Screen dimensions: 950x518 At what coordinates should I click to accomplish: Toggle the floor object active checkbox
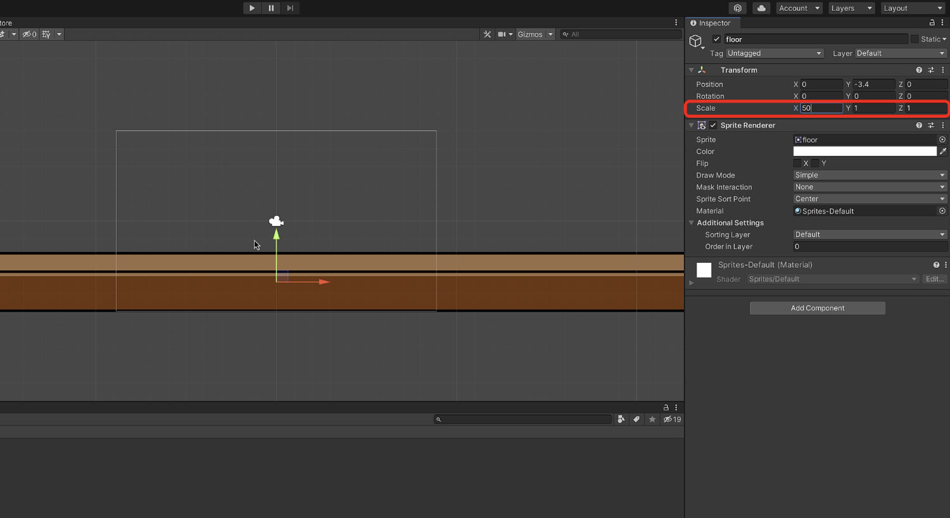pyautogui.click(x=716, y=39)
